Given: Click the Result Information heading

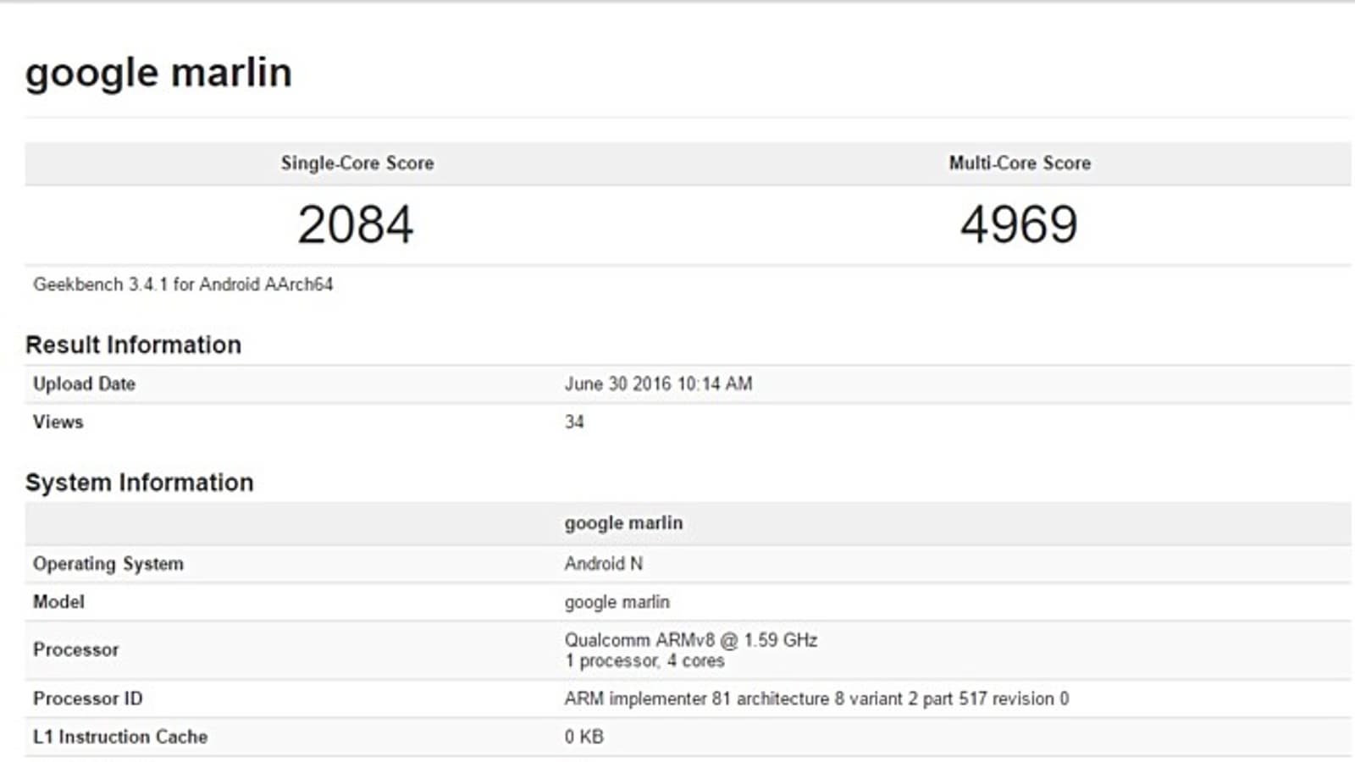Looking at the screenshot, I should [x=134, y=345].
